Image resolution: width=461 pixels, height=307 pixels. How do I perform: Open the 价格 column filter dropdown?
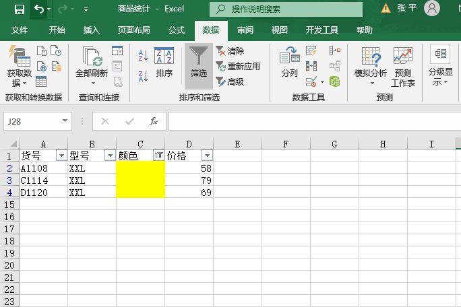207,156
